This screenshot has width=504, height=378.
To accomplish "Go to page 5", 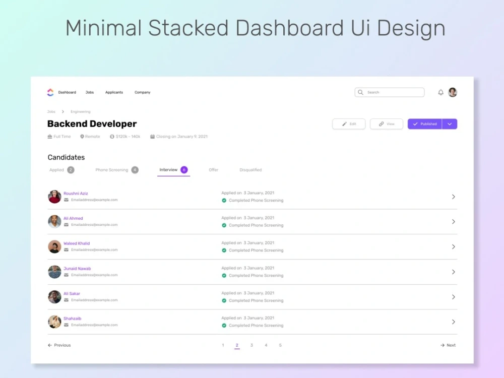I will tap(280, 345).
